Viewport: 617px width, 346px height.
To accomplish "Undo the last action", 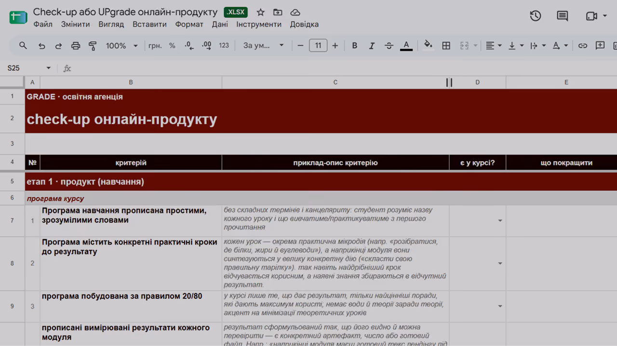I will click(42, 46).
